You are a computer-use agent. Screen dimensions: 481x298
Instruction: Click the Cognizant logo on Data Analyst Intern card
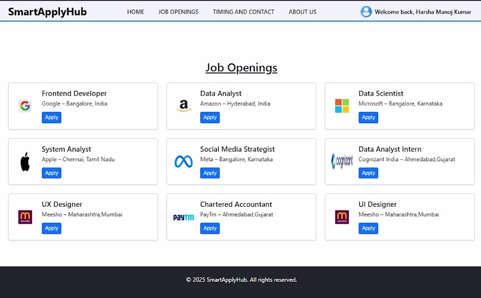coord(342,161)
